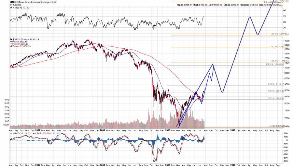Click the 200 MACD axis label
The image size is (293, 167).
(x=286, y=134)
